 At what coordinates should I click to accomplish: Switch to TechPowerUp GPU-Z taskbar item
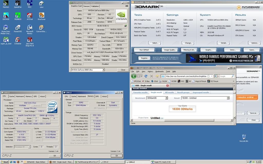pos(87,162)
